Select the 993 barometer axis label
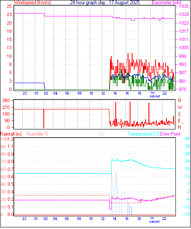Image resolution: width=191 pixels, height=229 pixels. click(x=182, y=64)
